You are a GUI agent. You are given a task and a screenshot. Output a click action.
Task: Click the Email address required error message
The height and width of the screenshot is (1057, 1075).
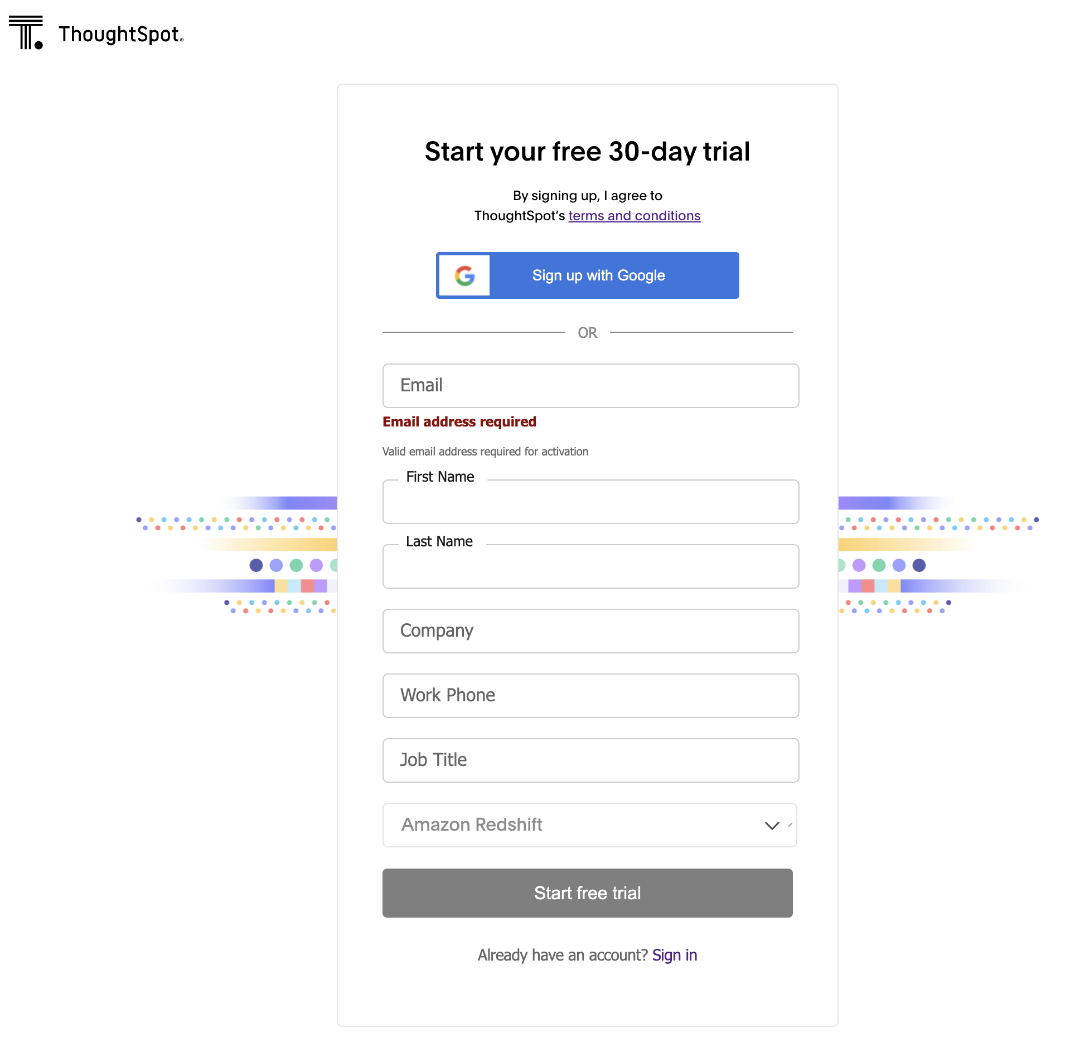click(459, 422)
